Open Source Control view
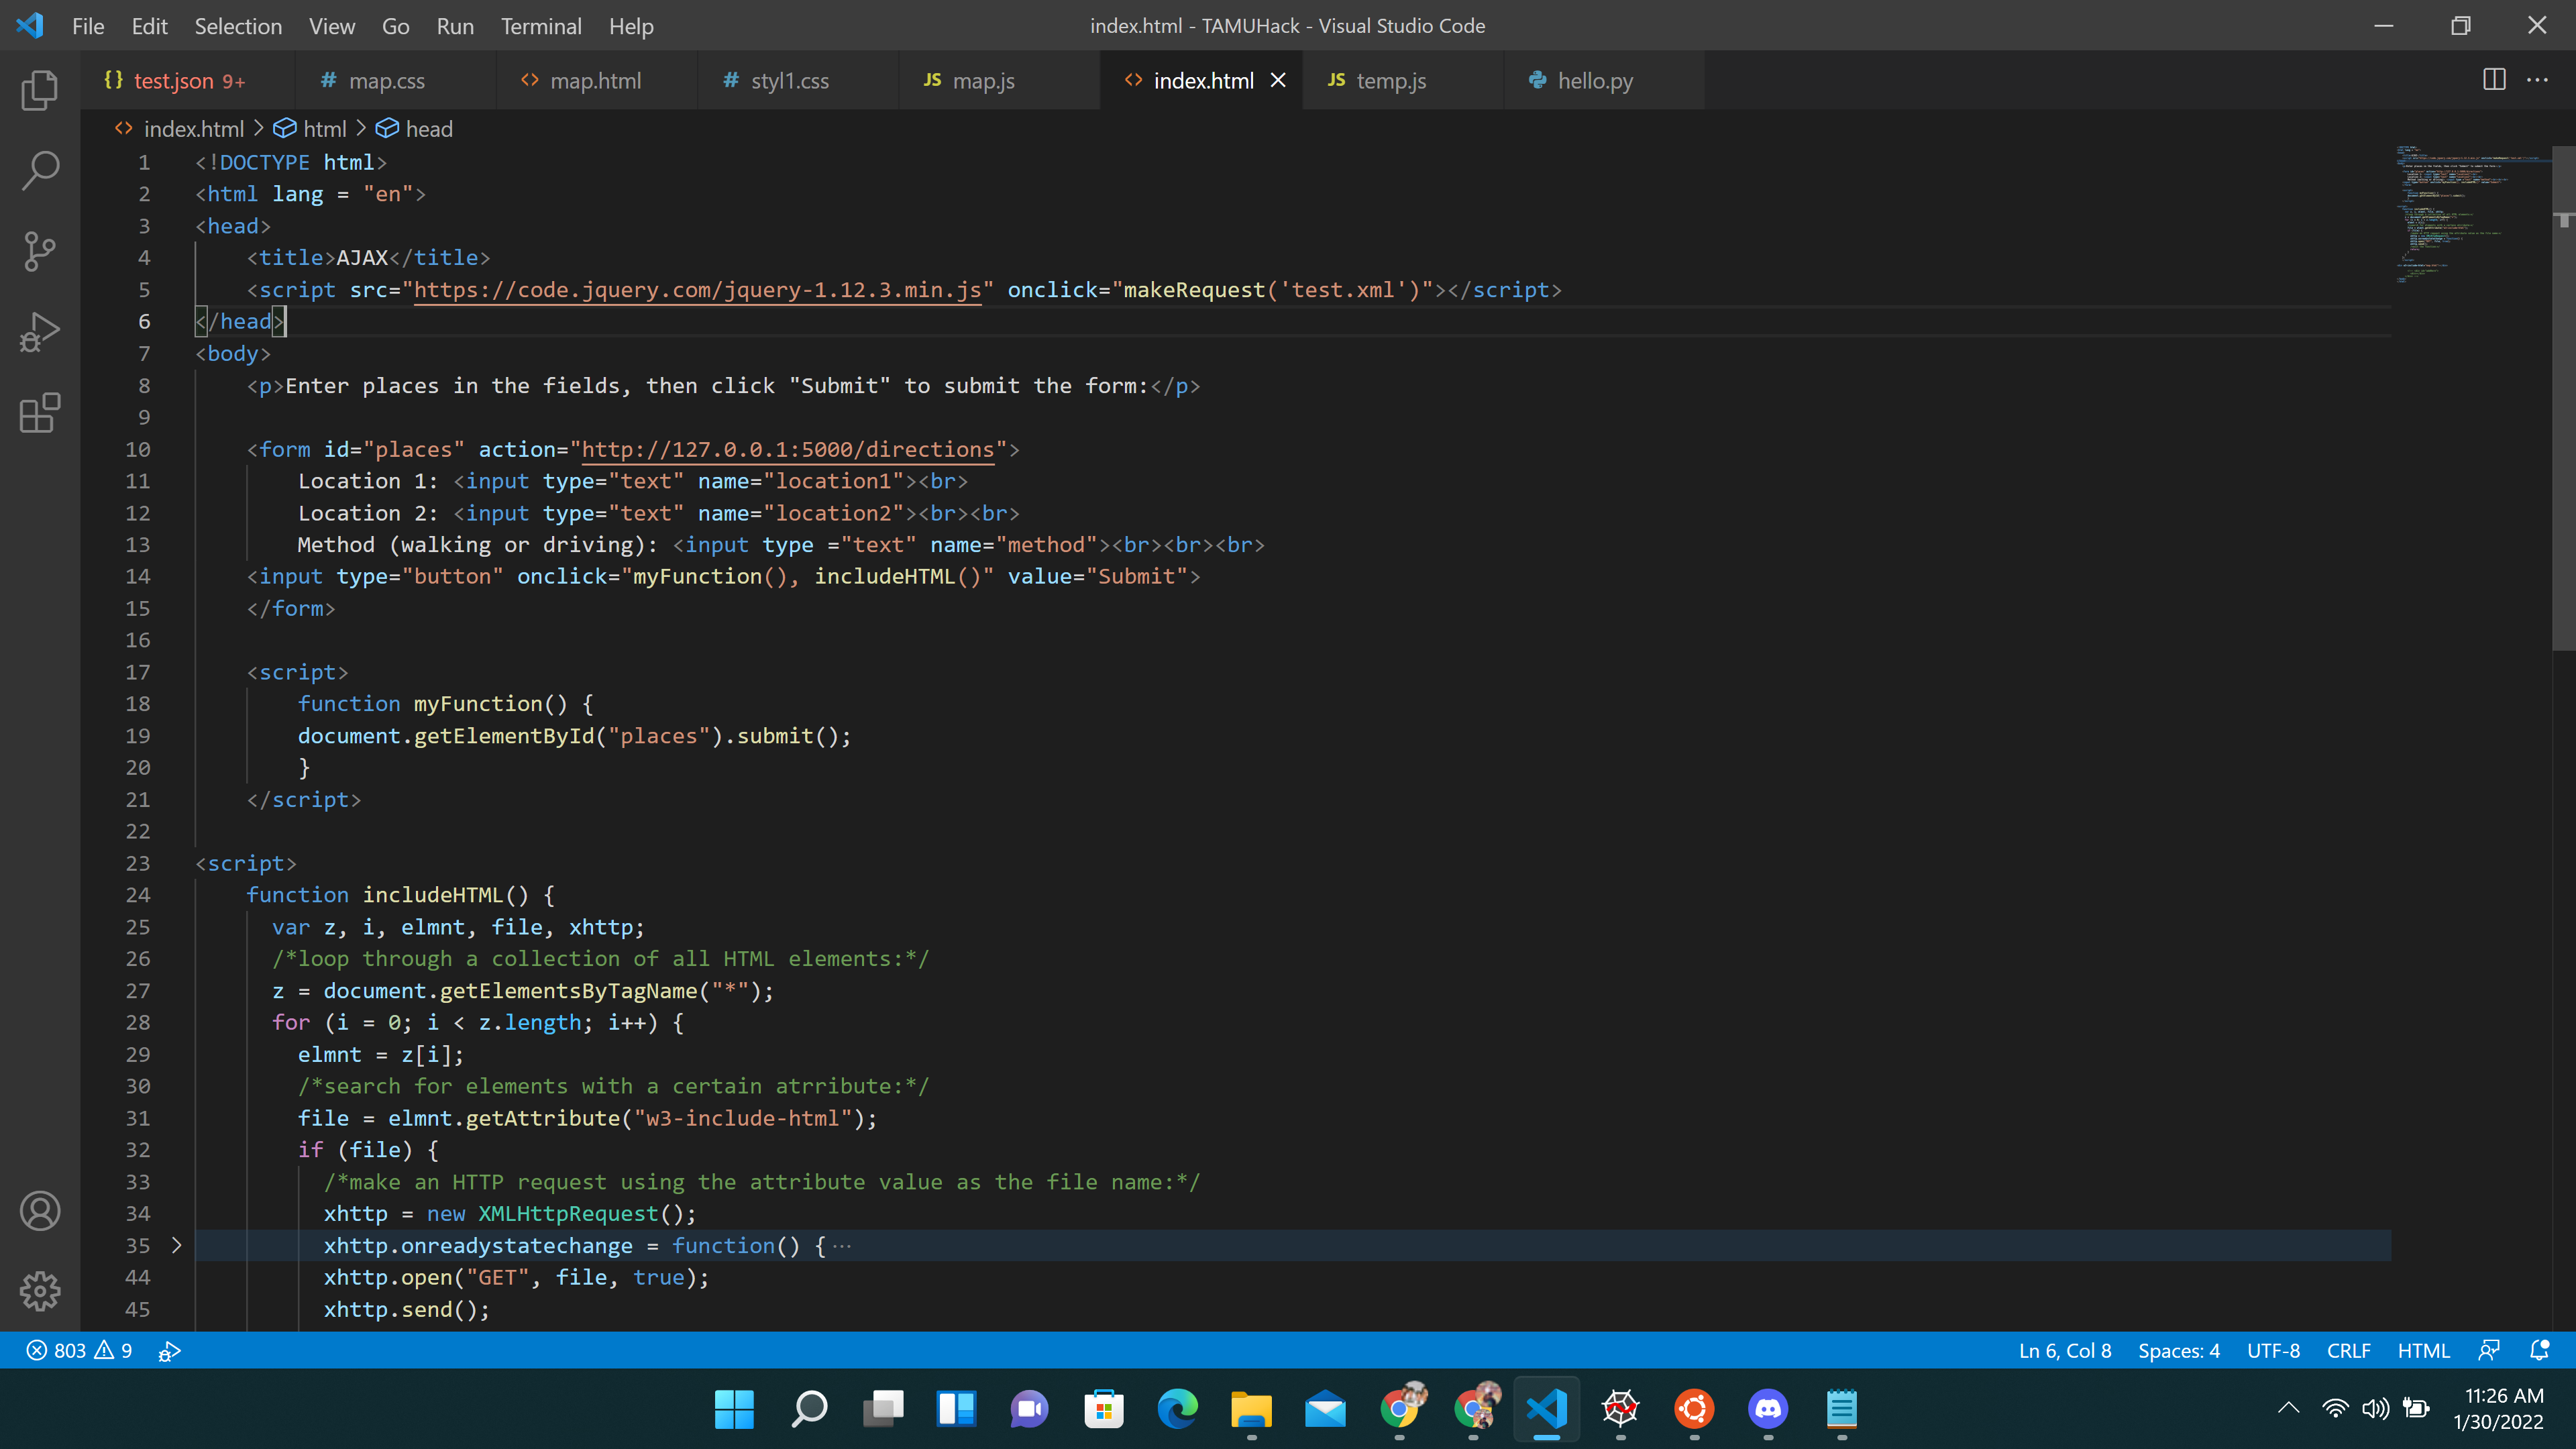The image size is (2576, 1449). pos(40,251)
